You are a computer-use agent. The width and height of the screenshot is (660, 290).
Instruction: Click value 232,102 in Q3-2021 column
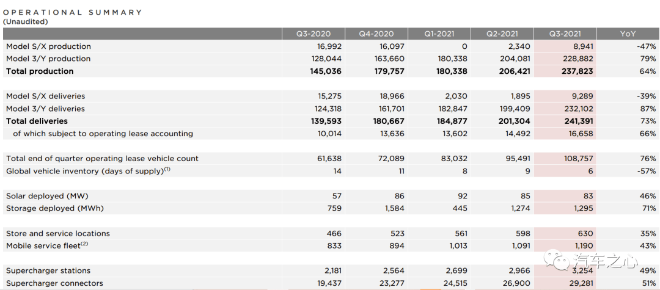pos(578,109)
